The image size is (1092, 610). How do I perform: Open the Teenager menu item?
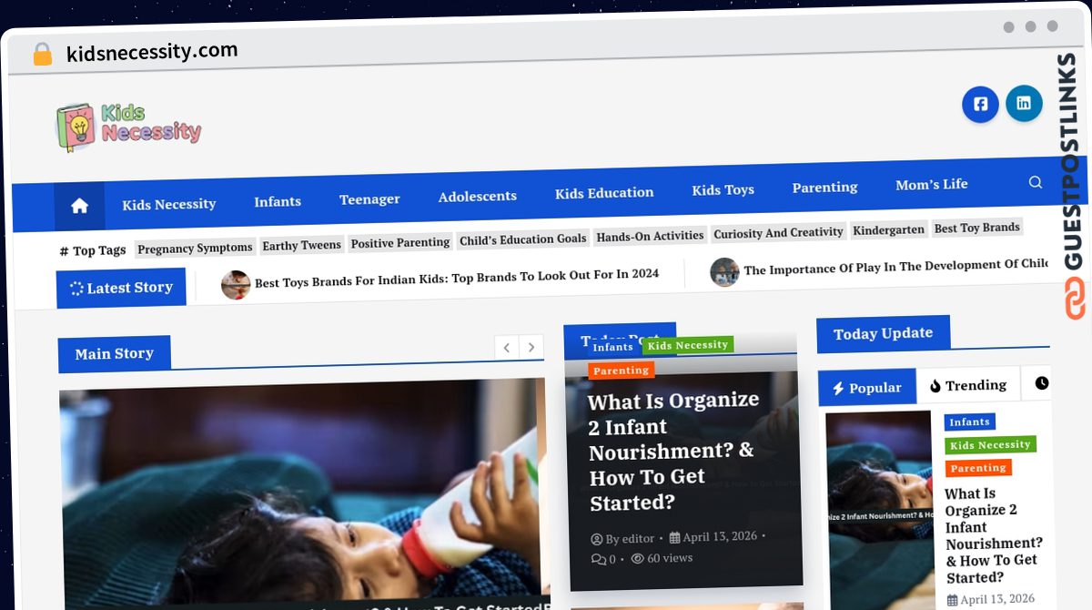(x=369, y=199)
